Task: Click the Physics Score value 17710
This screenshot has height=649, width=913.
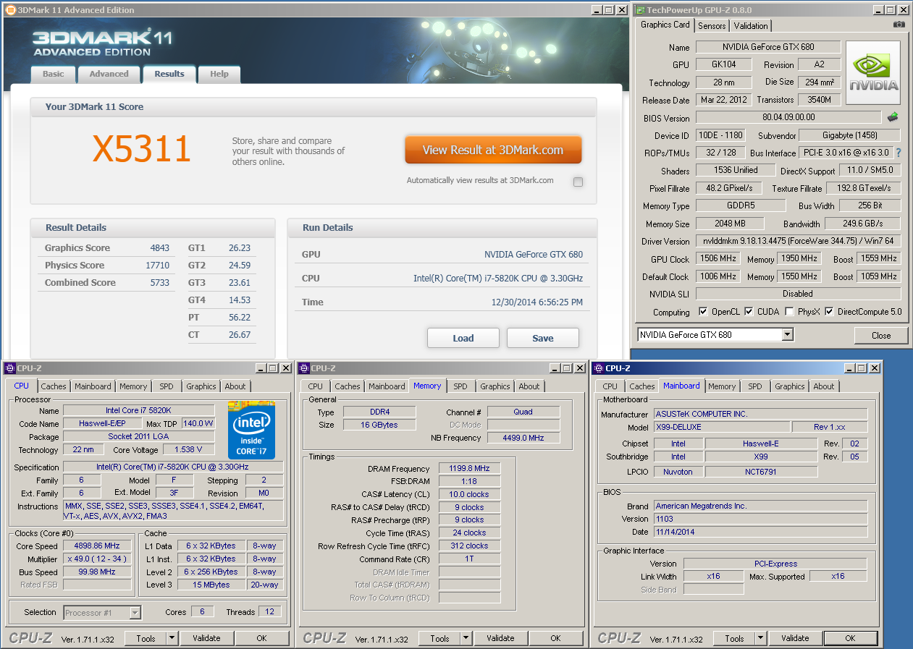Action: click(157, 266)
